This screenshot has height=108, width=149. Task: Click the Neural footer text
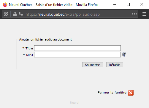[x=74, y=103]
